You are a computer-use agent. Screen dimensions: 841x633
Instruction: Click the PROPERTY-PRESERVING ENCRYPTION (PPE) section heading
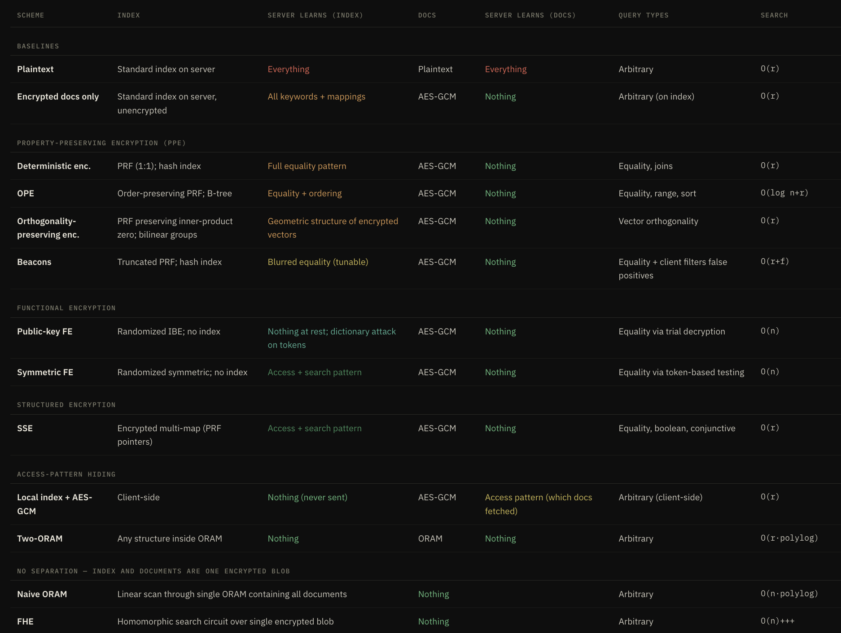coord(101,143)
